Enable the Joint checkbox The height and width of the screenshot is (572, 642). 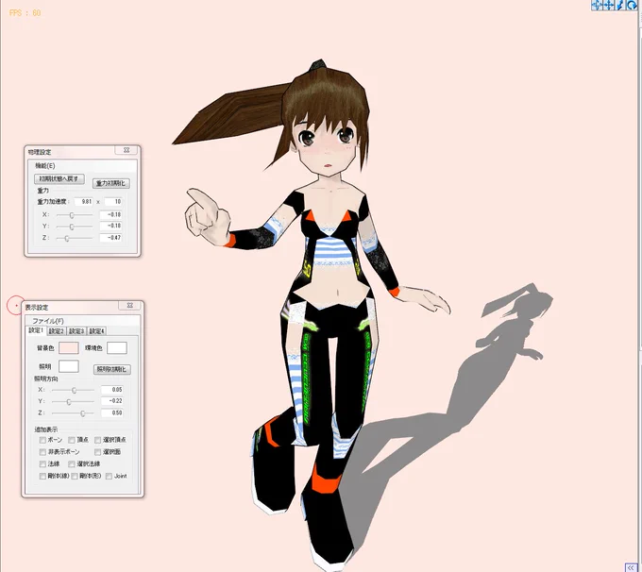pos(109,476)
